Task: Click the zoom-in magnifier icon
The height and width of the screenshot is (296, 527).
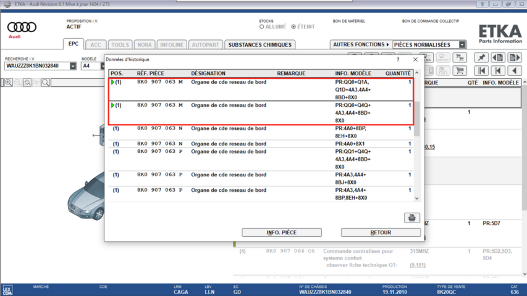Action: pyautogui.click(x=9, y=83)
